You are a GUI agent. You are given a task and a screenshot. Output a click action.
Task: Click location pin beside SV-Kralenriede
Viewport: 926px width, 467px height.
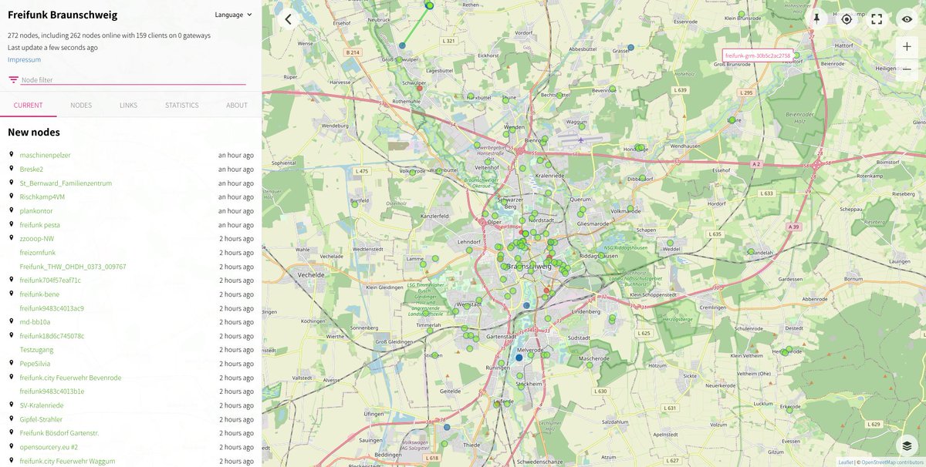point(12,404)
